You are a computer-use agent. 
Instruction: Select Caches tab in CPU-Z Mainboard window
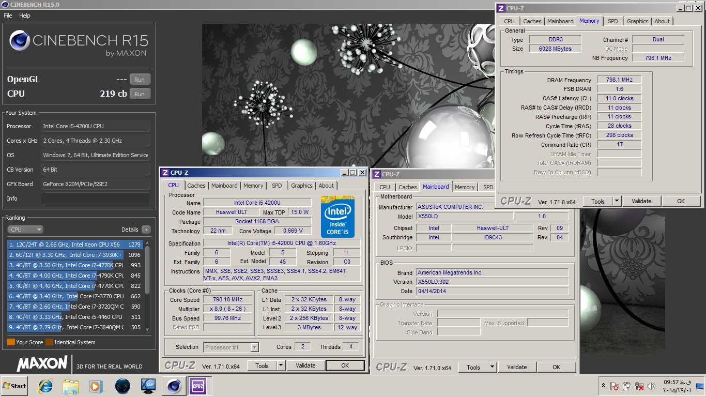click(x=408, y=187)
